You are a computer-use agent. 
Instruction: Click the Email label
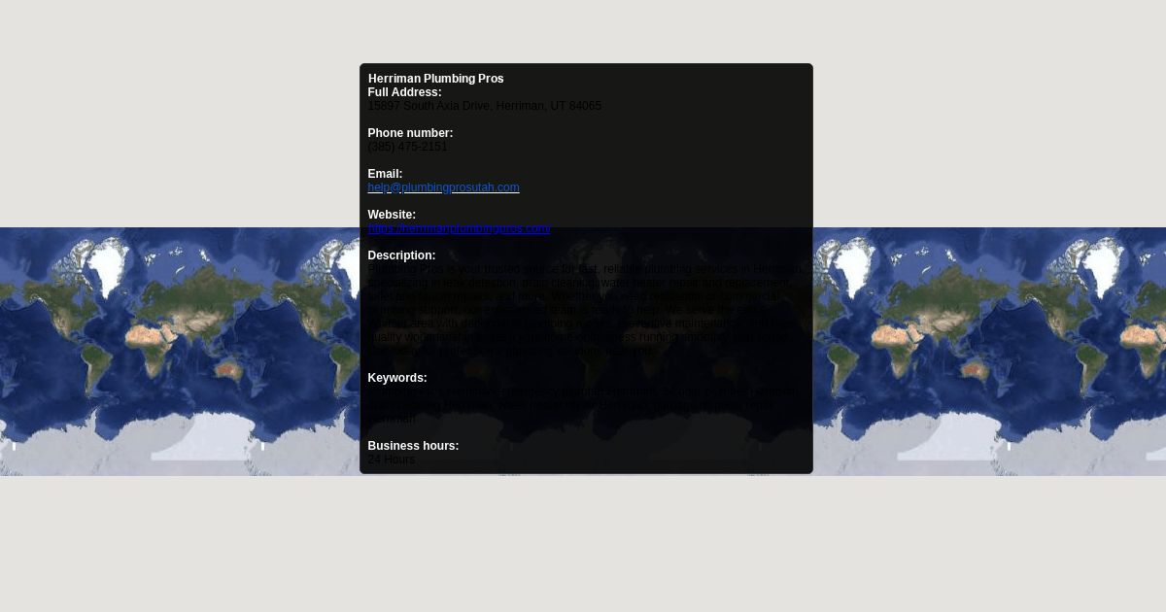[385, 174]
